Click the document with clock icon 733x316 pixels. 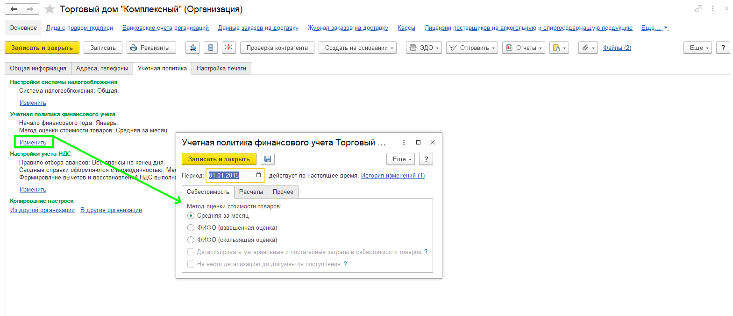point(559,48)
